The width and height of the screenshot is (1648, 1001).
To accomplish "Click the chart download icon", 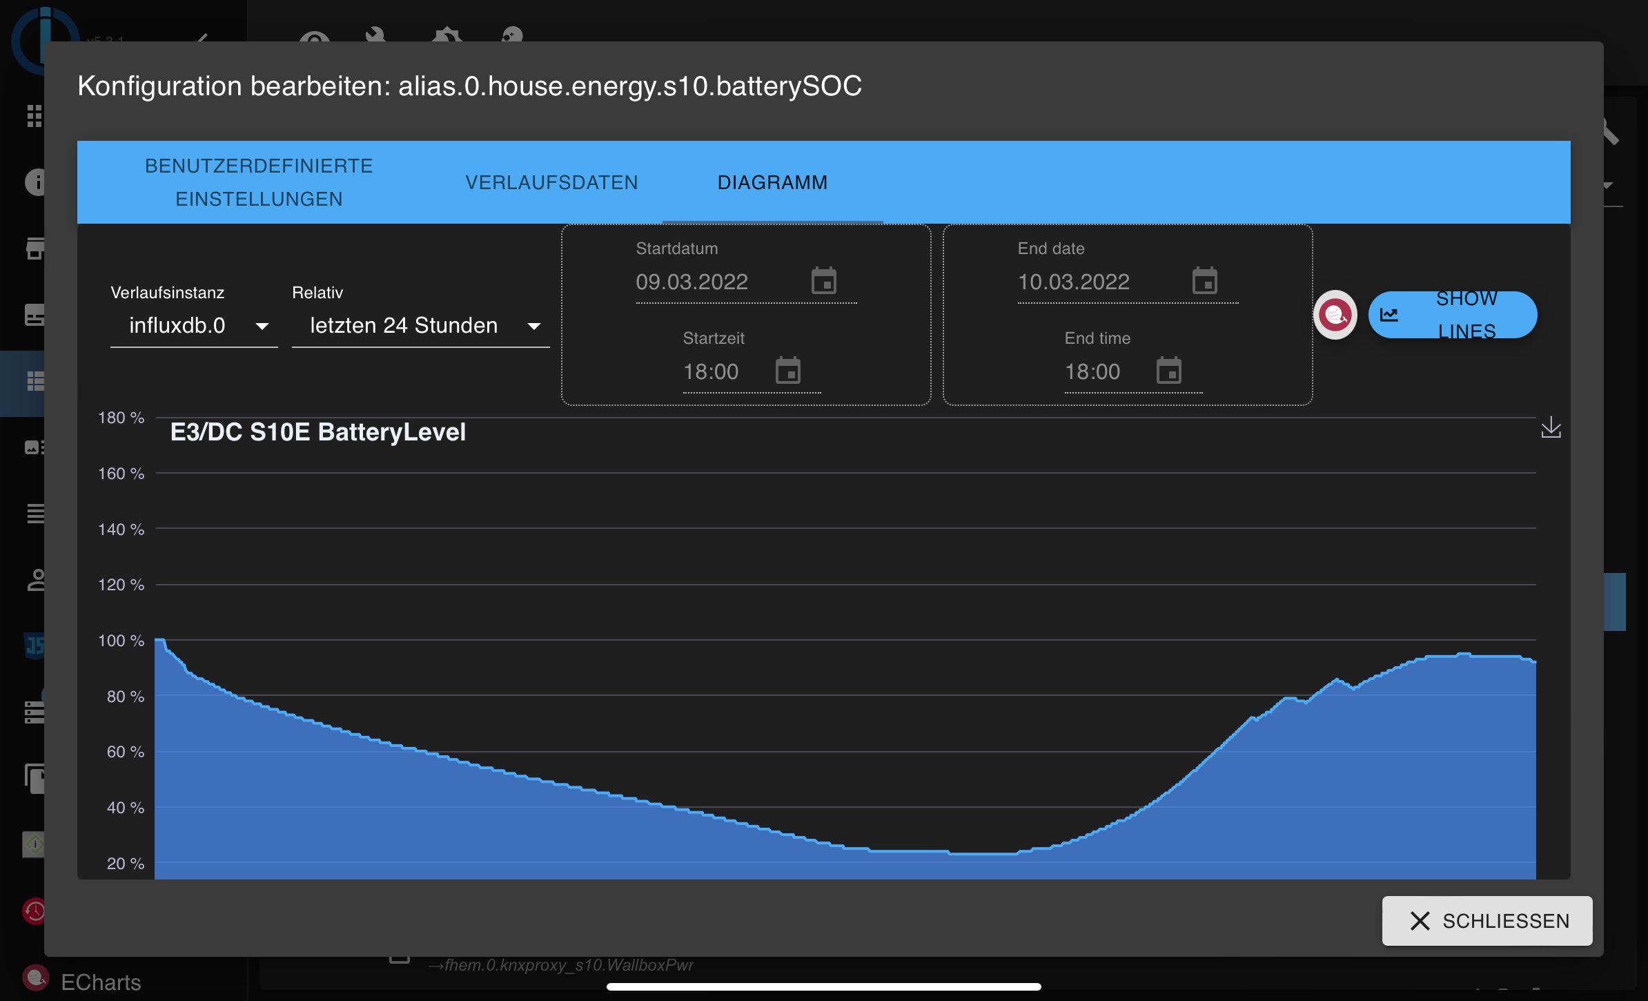I will (x=1551, y=427).
